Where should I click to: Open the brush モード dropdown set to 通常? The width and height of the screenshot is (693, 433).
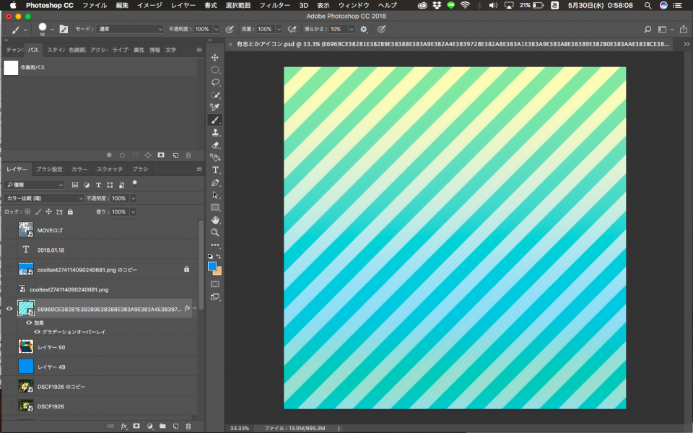(129, 30)
